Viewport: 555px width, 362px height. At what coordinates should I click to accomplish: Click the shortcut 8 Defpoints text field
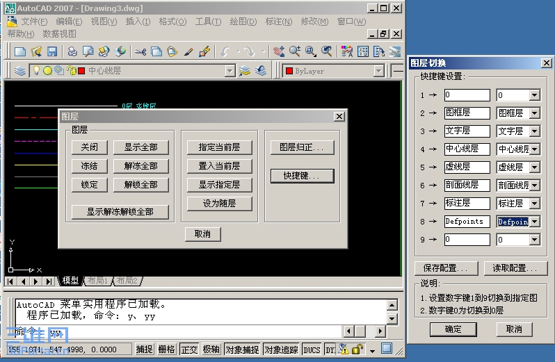pyautogui.click(x=467, y=222)
